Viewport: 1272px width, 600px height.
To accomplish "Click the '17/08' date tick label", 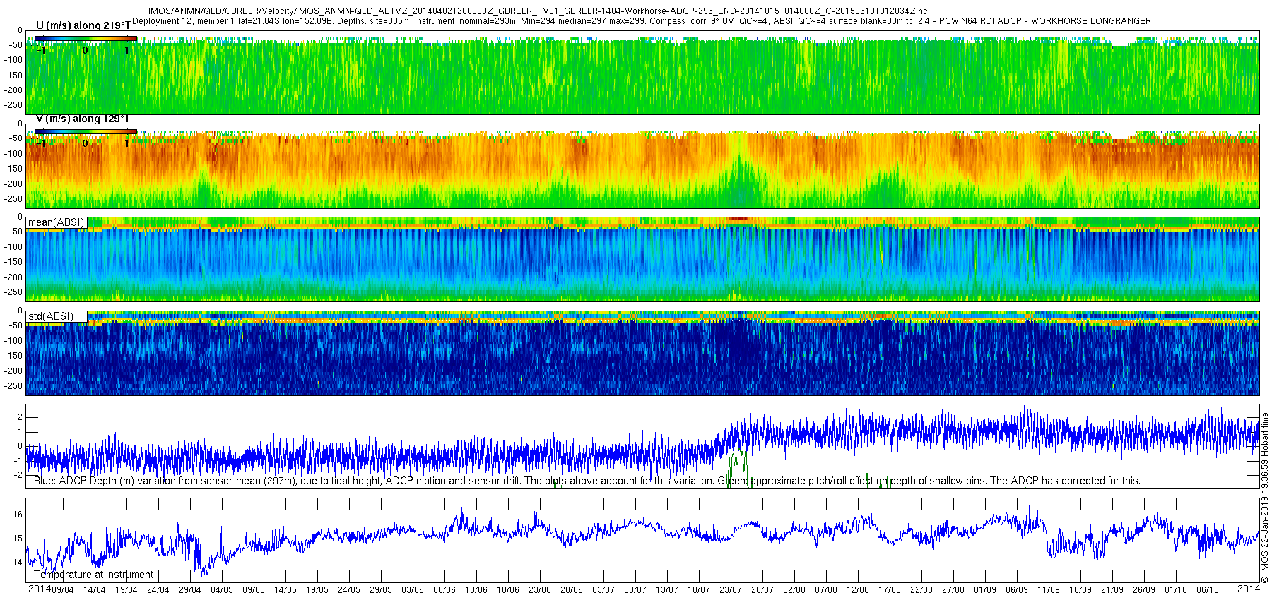I will coord(890,590).
